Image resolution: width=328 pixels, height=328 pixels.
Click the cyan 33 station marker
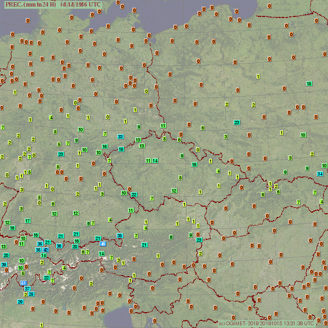[120, 136]
